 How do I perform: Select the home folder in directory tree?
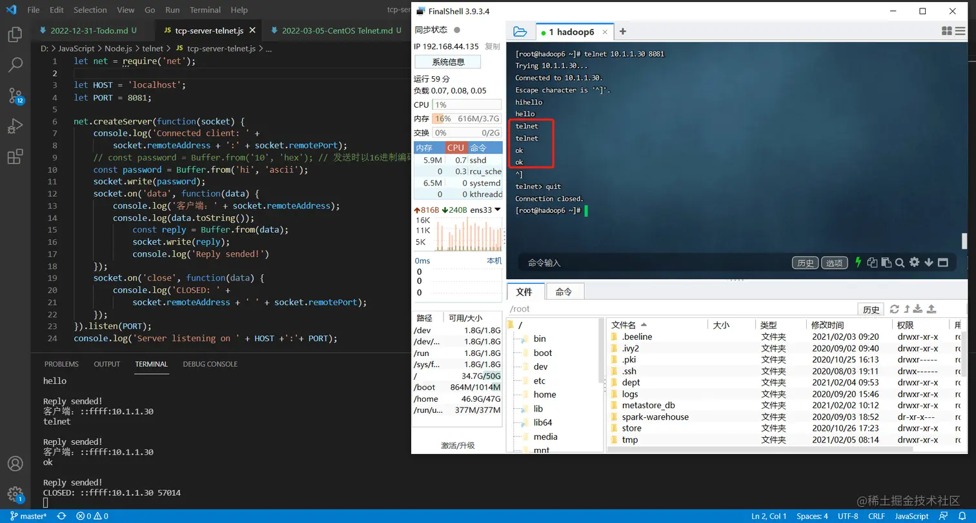pos(544,395)
